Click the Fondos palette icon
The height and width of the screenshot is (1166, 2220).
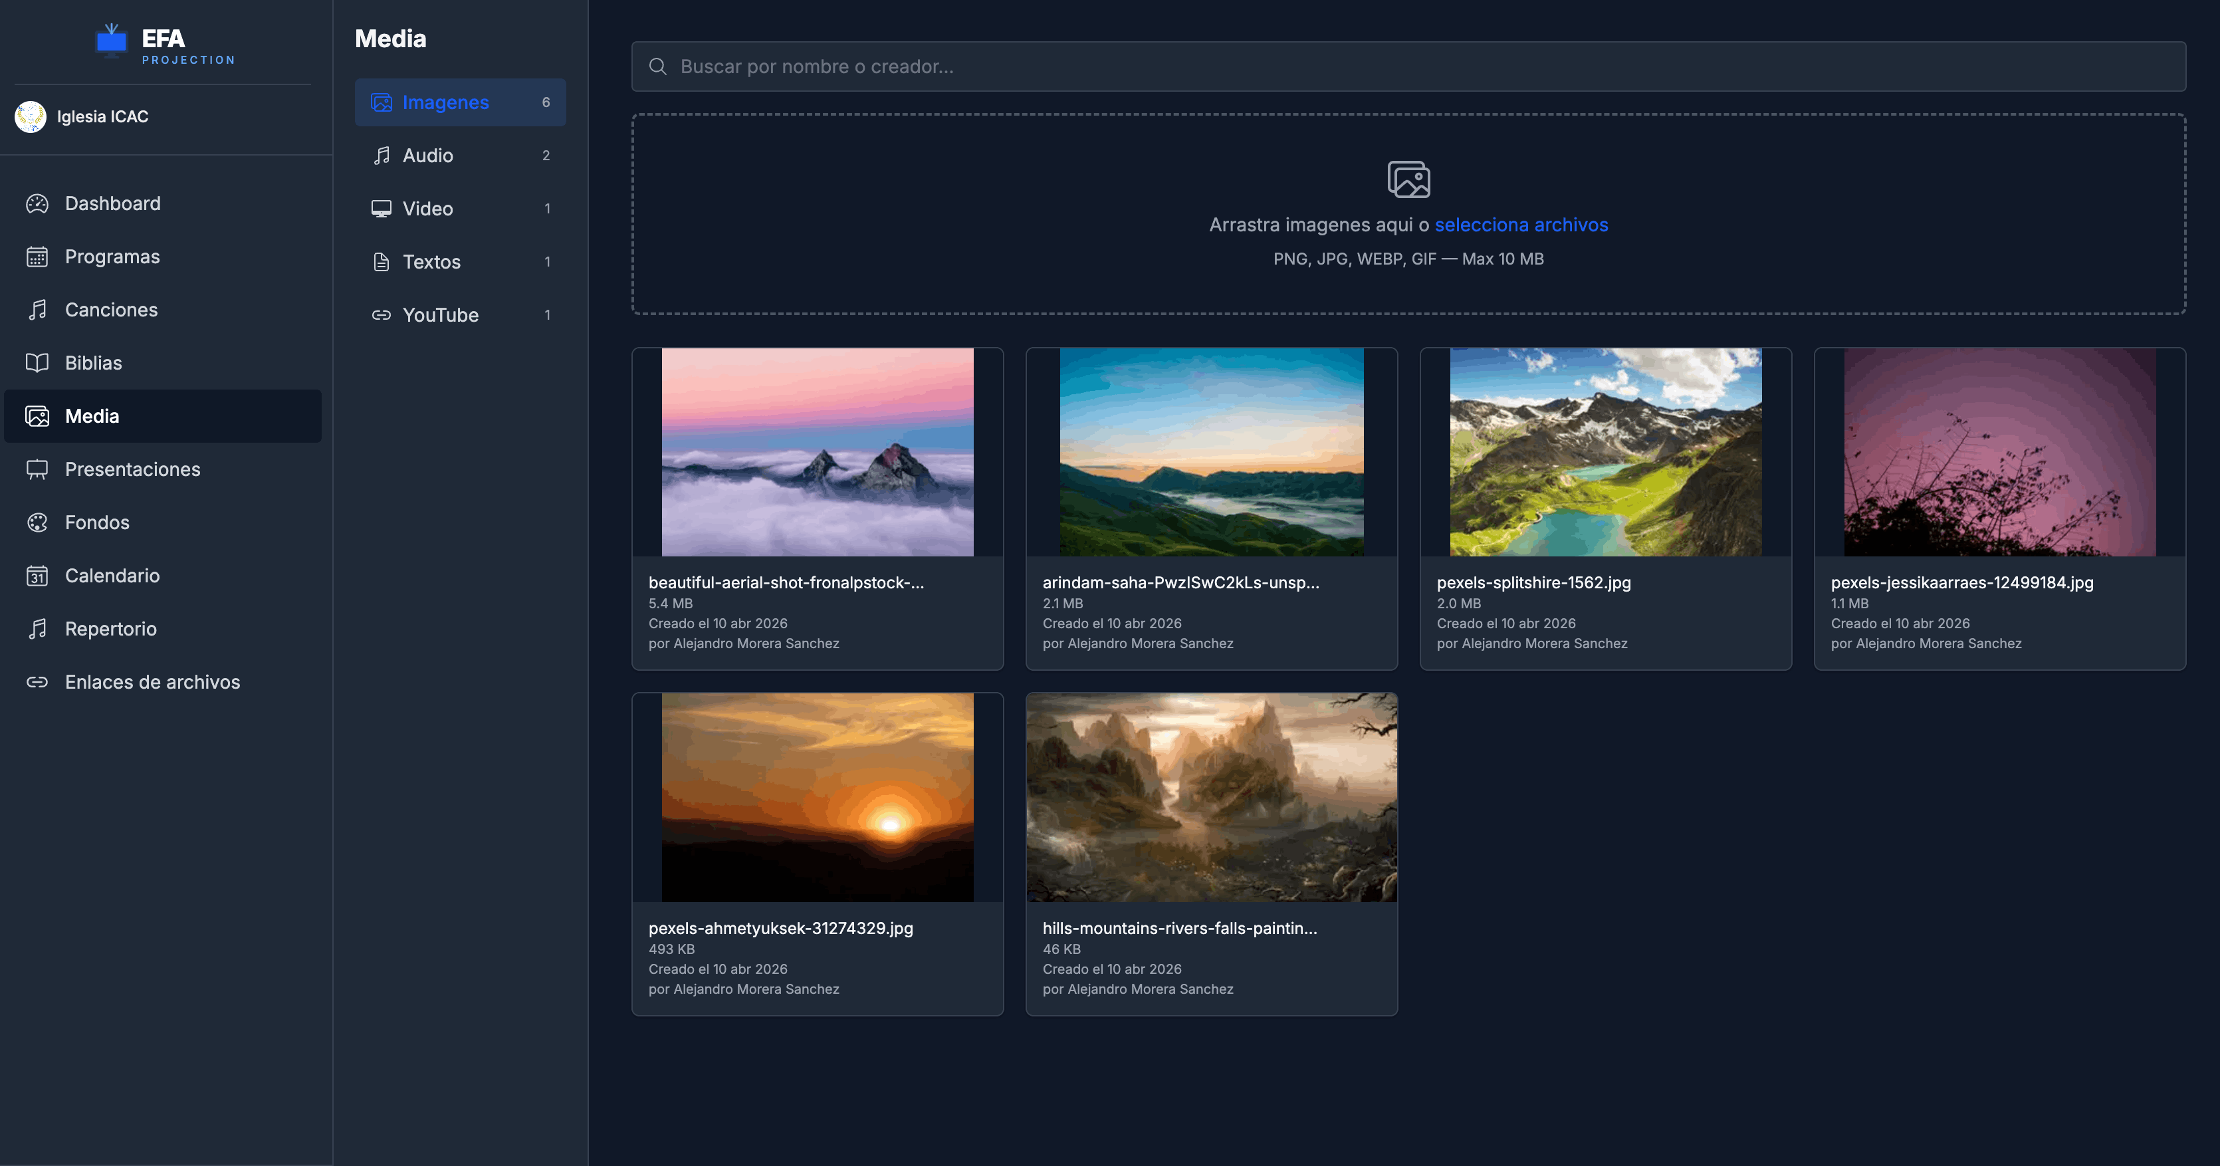coord(37,523)
